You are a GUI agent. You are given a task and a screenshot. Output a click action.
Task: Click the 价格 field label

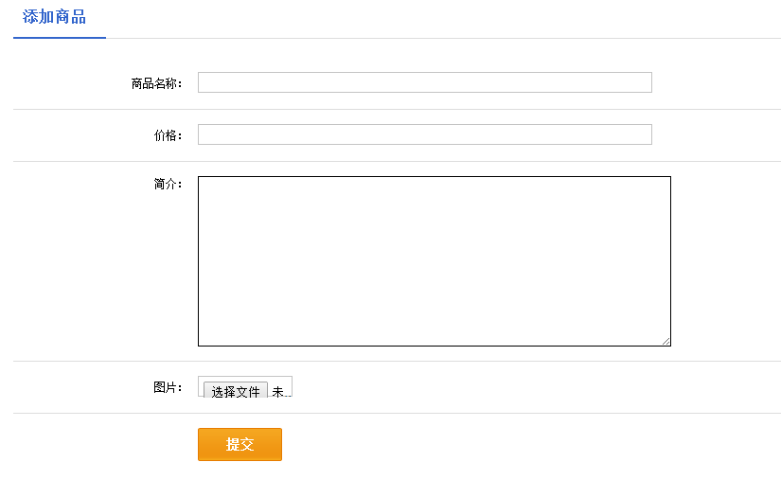click(168, 135)
